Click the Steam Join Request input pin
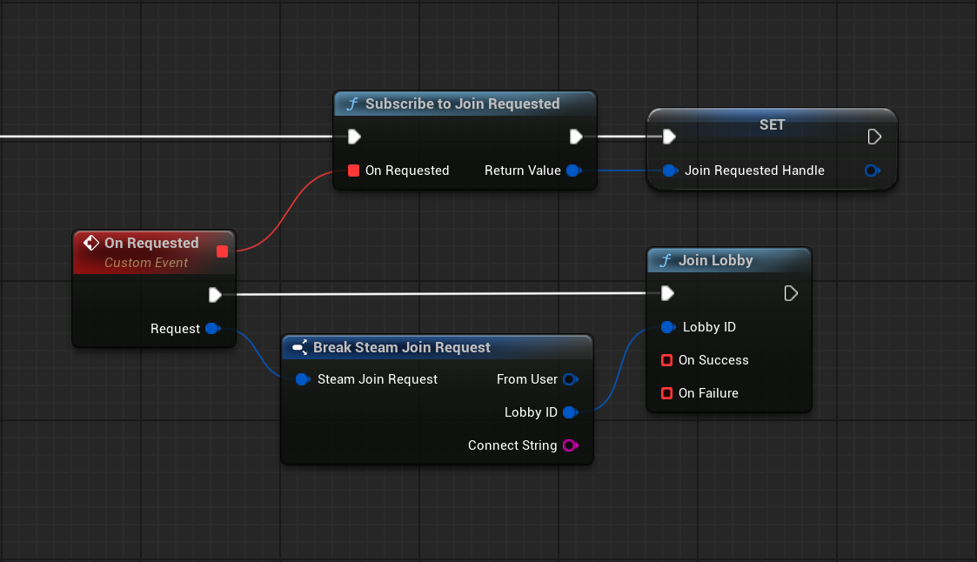 click(x=302, y=379)
